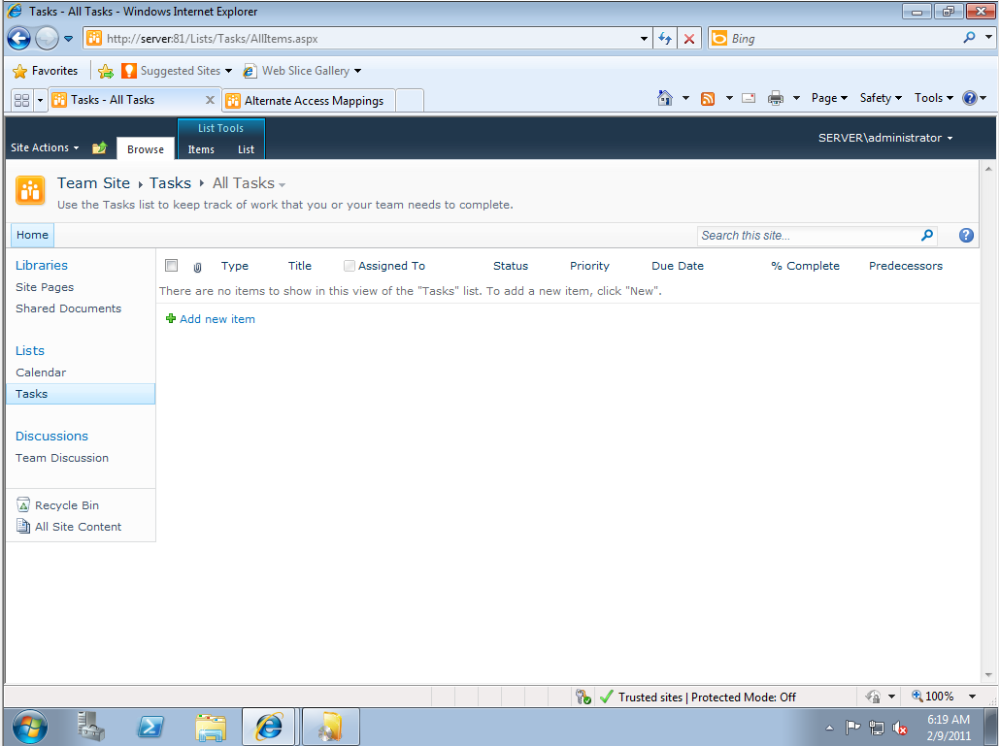The height and width of the screenshot is (746, 1000).
Task: Click the SharePoint help question mark icon
Action: click(x=966, y=235)
